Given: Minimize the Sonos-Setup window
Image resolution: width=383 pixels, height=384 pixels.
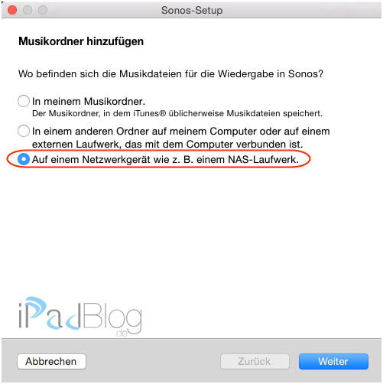Looking at the screenshot, I should [28, 10].
